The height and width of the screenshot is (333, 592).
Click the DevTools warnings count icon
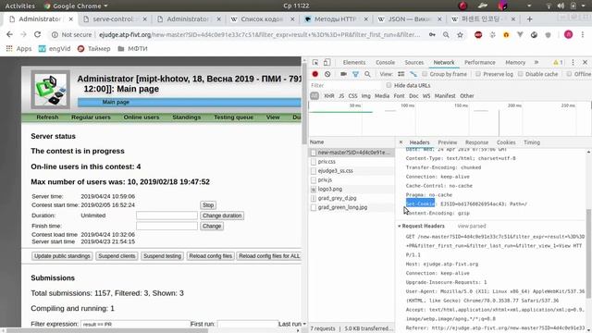tap(558, 62)
